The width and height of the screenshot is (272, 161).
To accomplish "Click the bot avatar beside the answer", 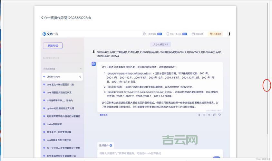I will tap(94, 64).
